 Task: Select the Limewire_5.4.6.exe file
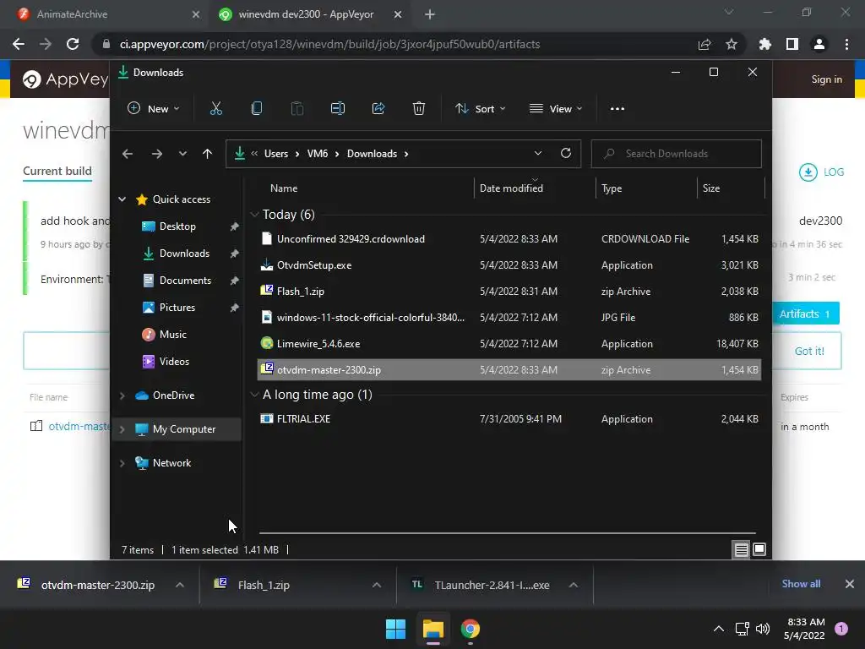point(509,344)
